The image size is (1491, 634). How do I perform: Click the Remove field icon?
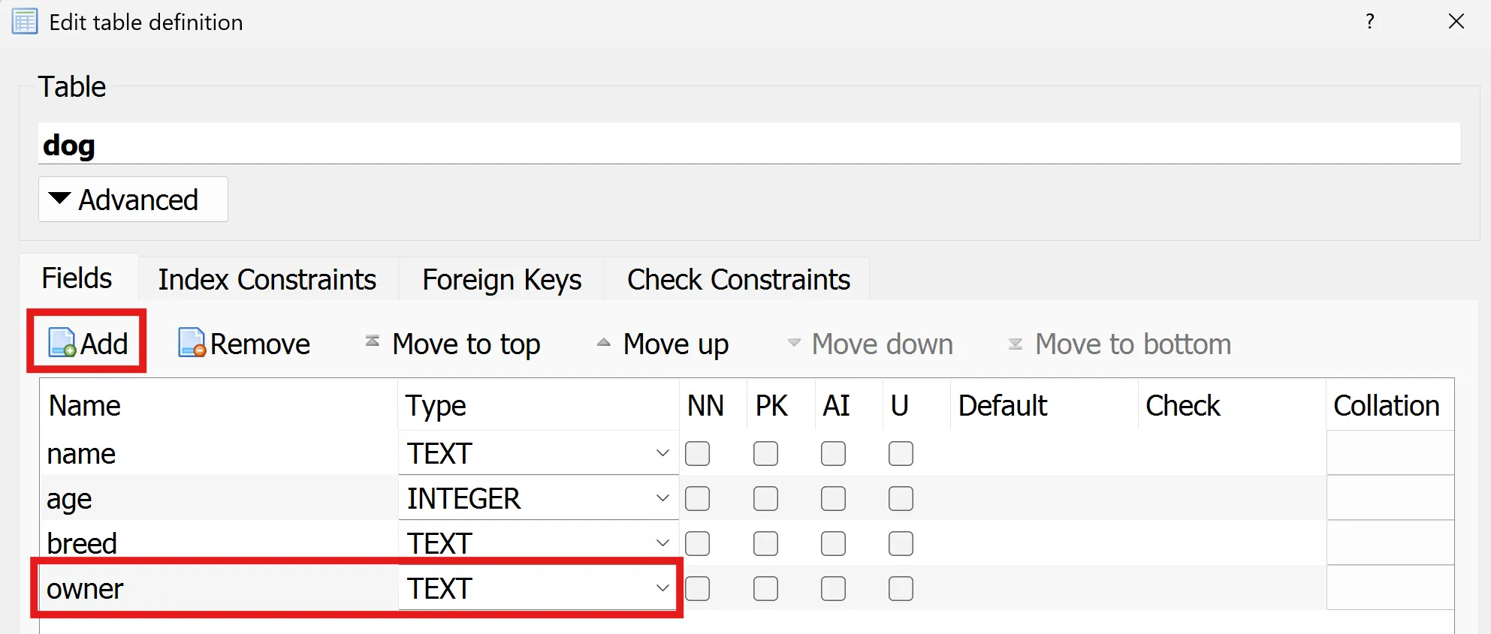192,343
